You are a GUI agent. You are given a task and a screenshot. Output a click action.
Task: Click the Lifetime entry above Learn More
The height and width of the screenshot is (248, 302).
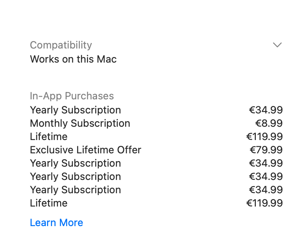[49, 203]
